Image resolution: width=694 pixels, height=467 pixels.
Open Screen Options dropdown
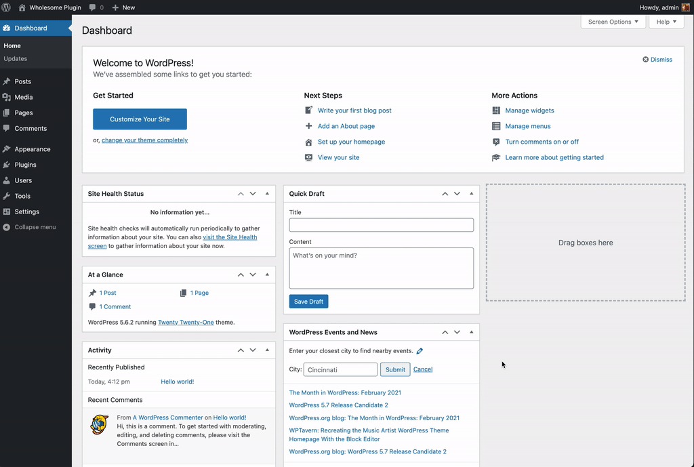tap(613, 22)
